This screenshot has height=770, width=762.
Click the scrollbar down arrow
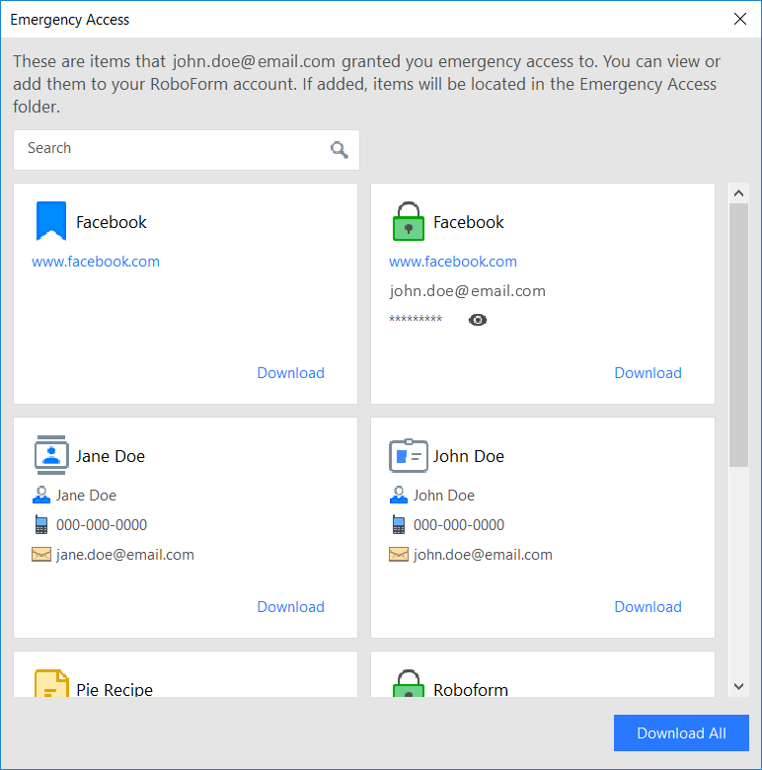[x=739, y=686]
